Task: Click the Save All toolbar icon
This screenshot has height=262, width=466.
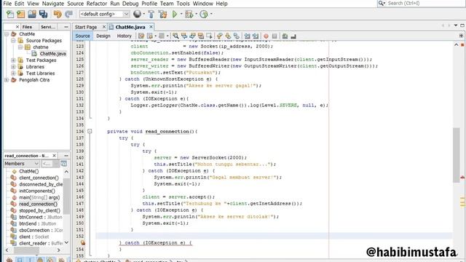Action: click(43, 14)
